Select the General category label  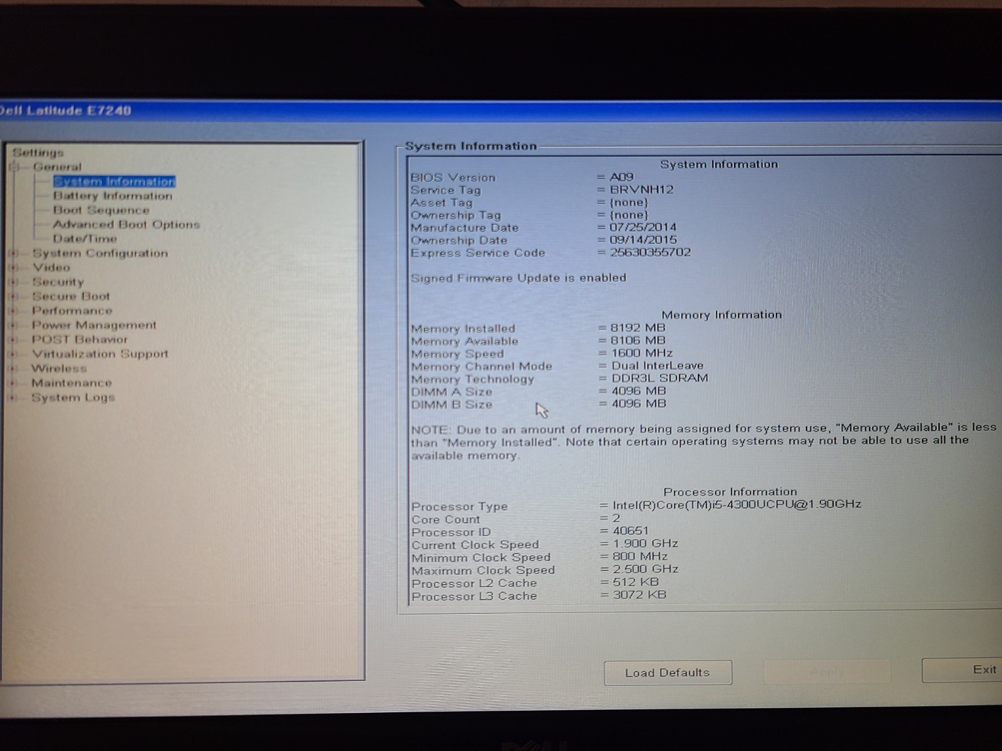(x=58, y=167)
